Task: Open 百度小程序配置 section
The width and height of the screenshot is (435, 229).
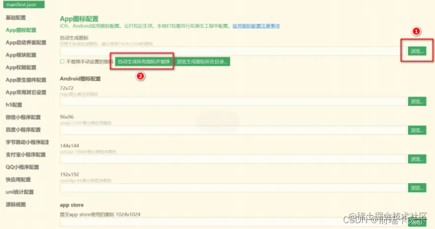Action: pyautogui.click(x=23, y=130)
